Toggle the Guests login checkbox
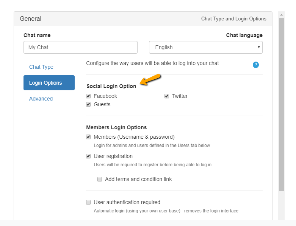 coord(88,104)
